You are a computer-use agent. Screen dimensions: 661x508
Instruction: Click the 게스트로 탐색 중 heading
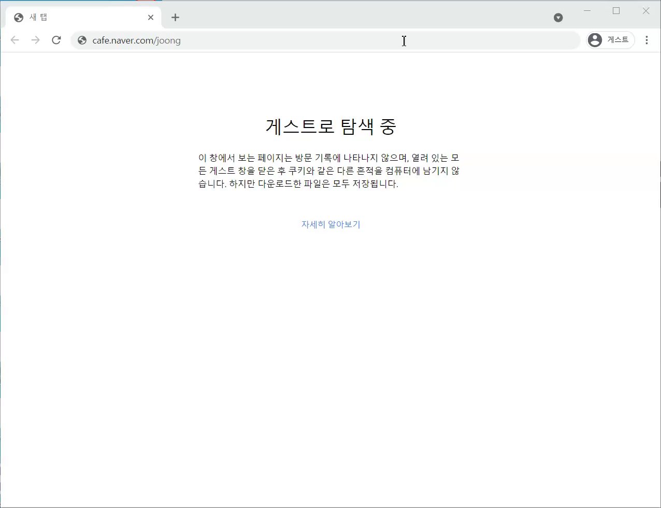[330, 126]
